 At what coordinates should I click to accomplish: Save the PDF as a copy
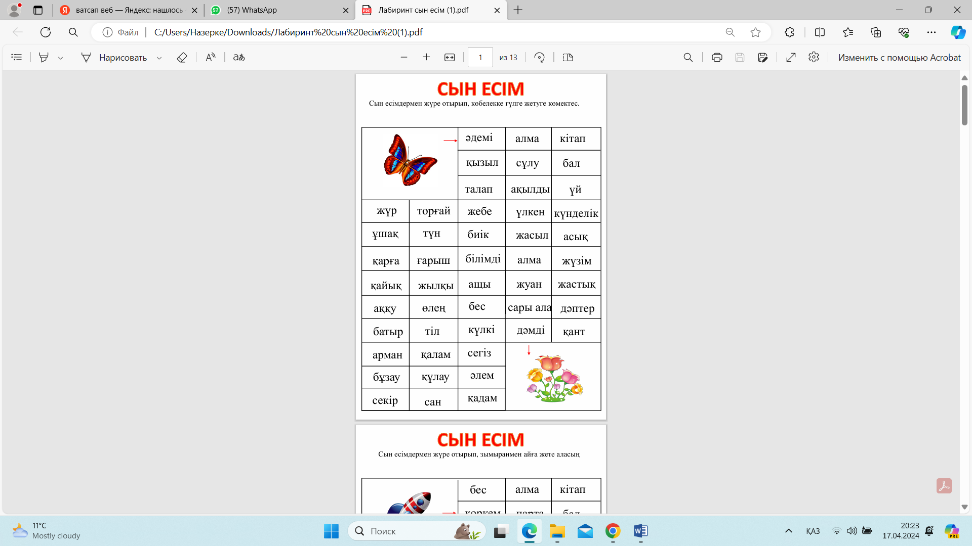tap(763, 58)
